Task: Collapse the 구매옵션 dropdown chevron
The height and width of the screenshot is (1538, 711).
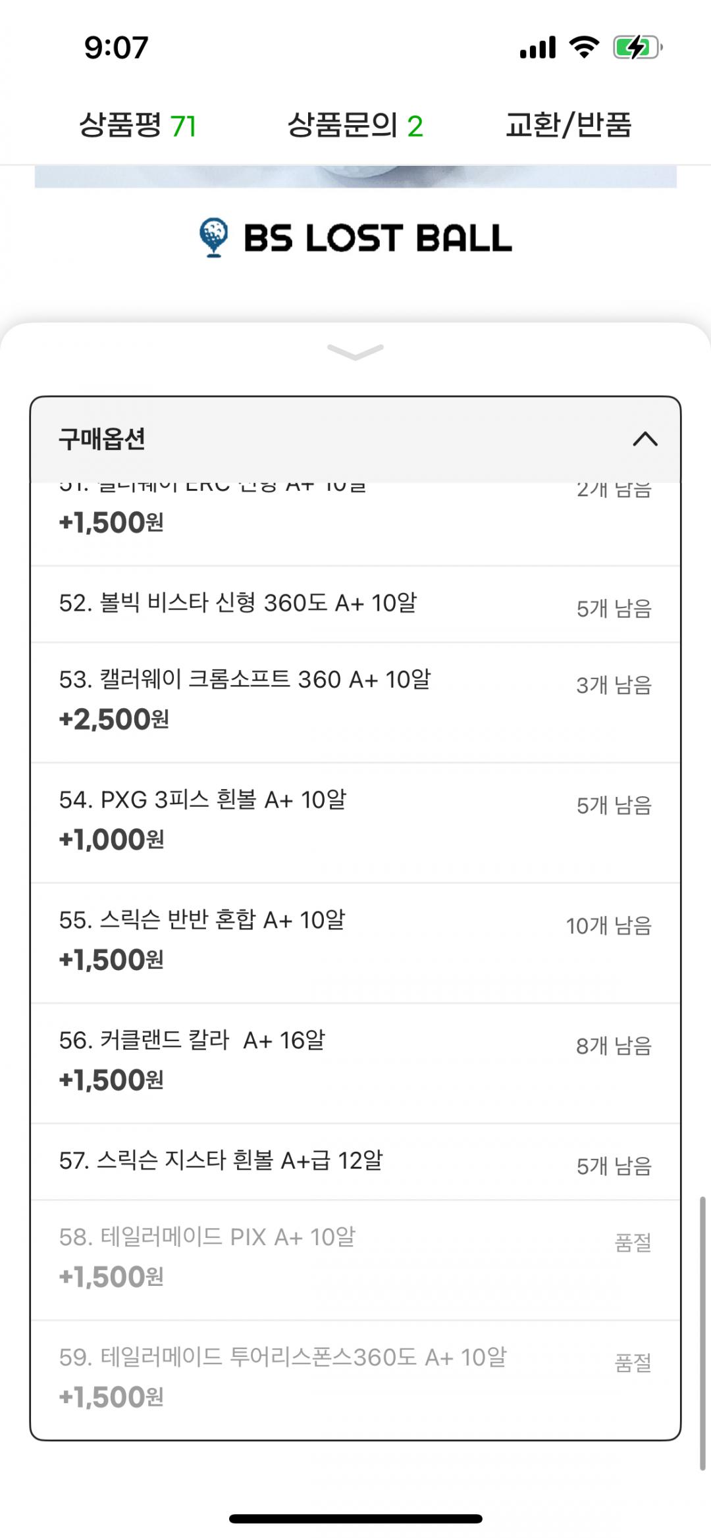Action: tap(645, 439)
